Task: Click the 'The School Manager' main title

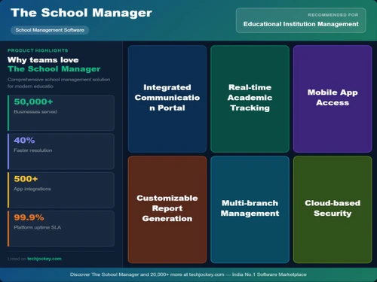Action: [81, 13]
